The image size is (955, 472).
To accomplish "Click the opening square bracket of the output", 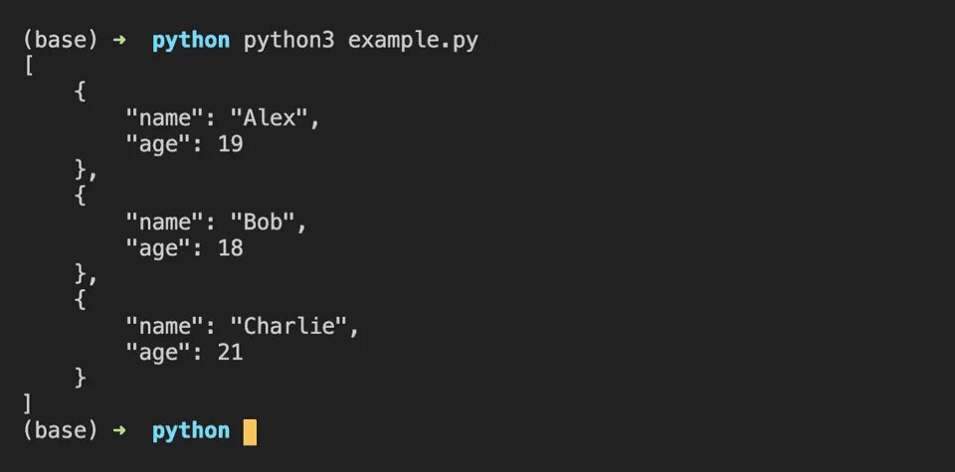I will [29, 67].
